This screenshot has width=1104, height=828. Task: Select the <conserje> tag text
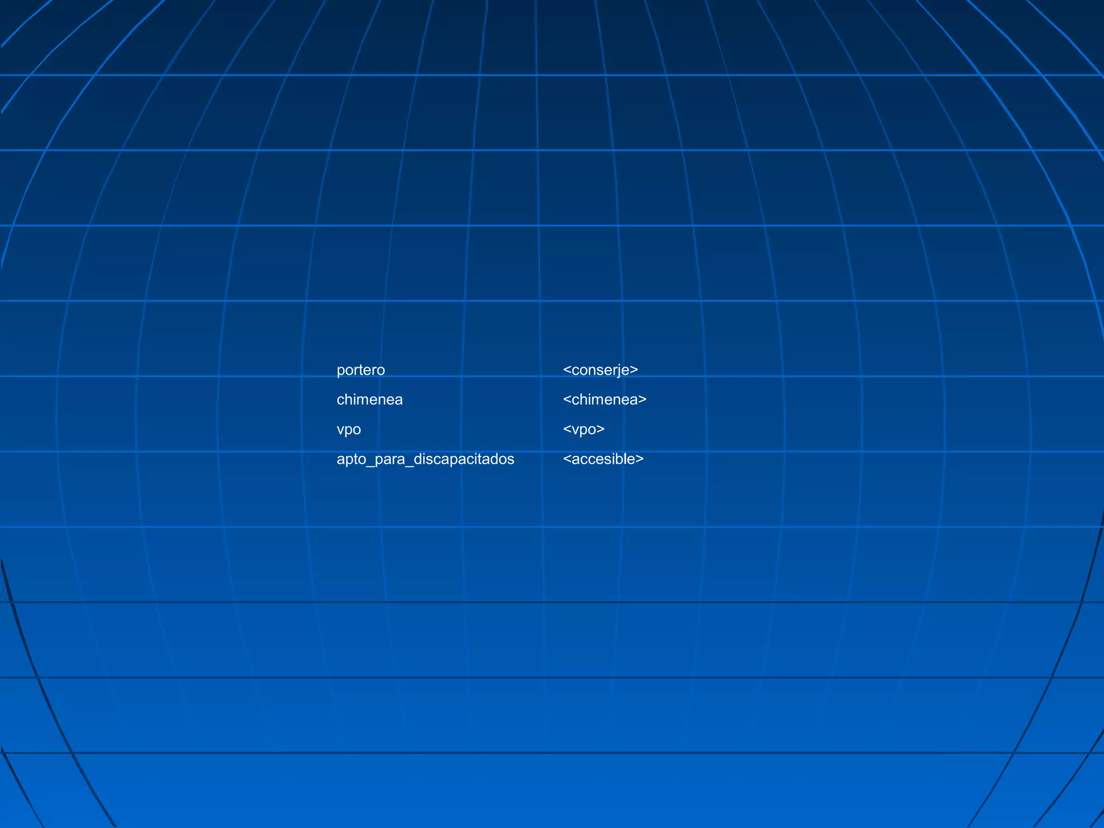click(600, 370)
